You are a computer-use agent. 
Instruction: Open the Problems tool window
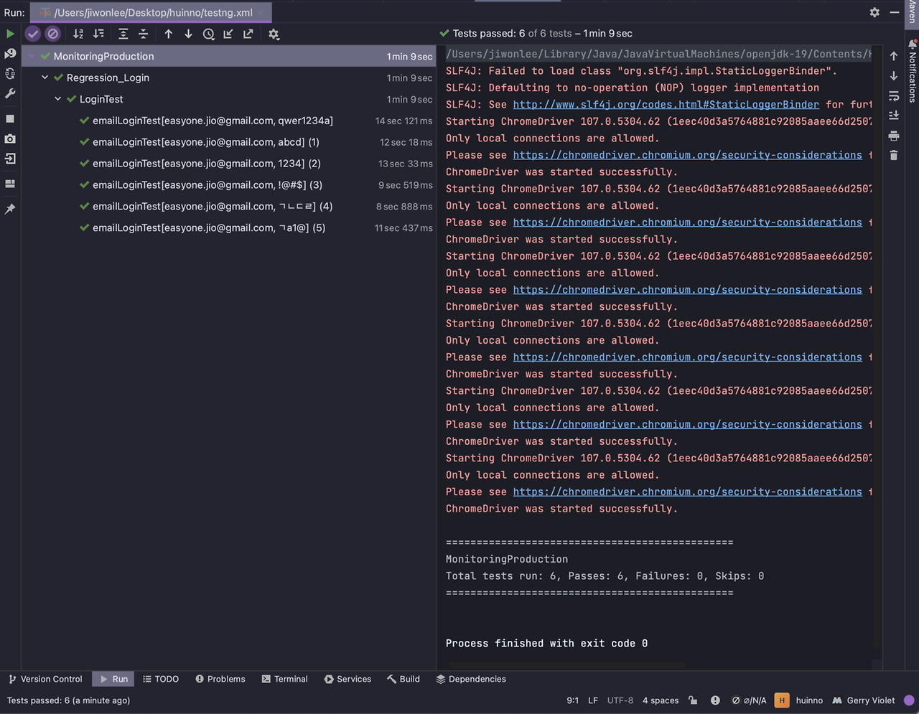pos(220,679)
